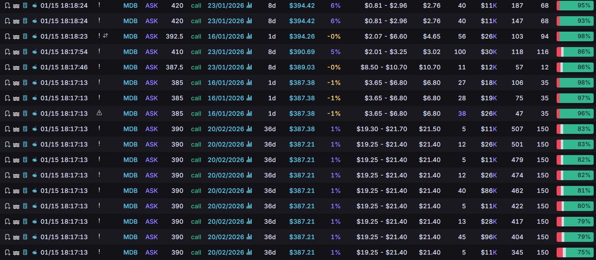This screenshot has width=596, height=260.
Task: Open flow waves icon on 18:18:23 row
Action: click(16, 37)
